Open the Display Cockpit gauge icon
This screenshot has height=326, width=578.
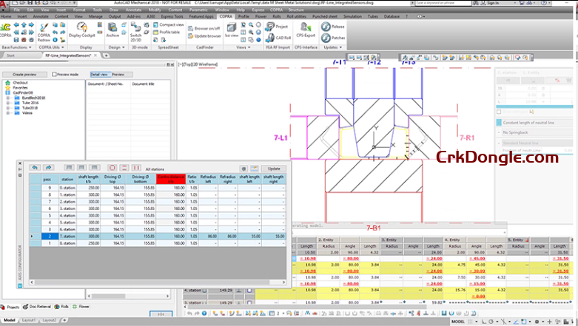[x=82, y=27]
